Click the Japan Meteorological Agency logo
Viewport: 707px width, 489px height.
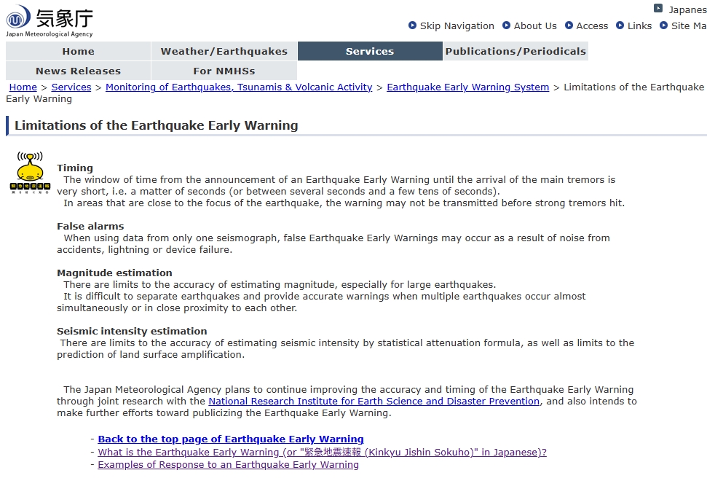point(50,20)
